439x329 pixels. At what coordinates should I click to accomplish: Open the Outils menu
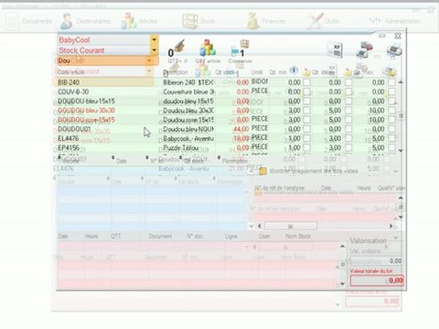[x=324, y=21]
